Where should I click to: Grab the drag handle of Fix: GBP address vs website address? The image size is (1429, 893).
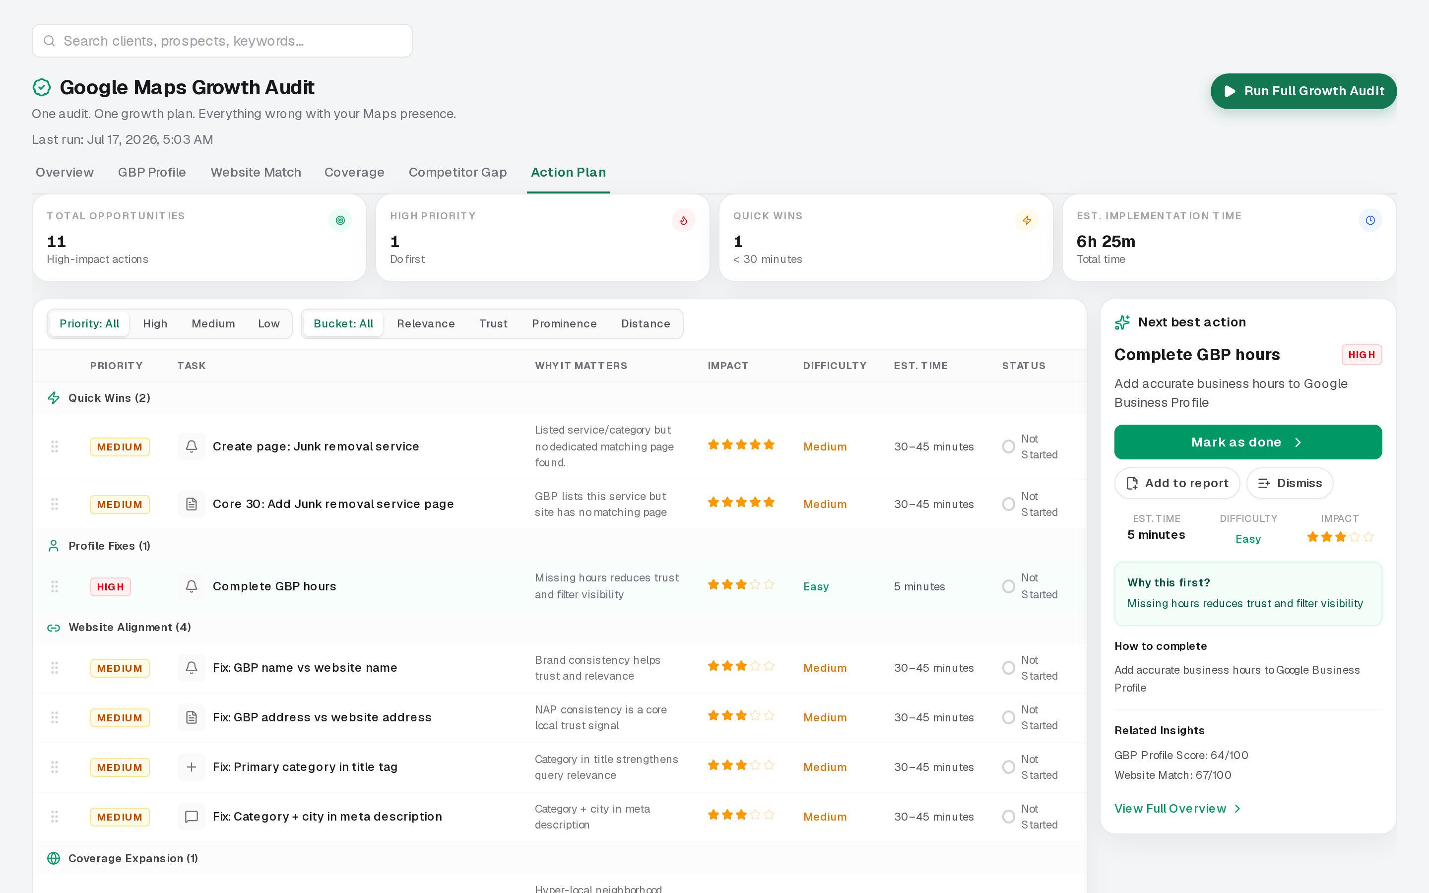(54, 717)
